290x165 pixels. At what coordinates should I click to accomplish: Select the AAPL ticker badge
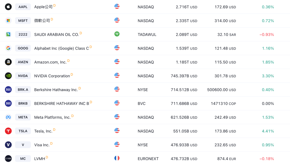(x=23, y=7)
